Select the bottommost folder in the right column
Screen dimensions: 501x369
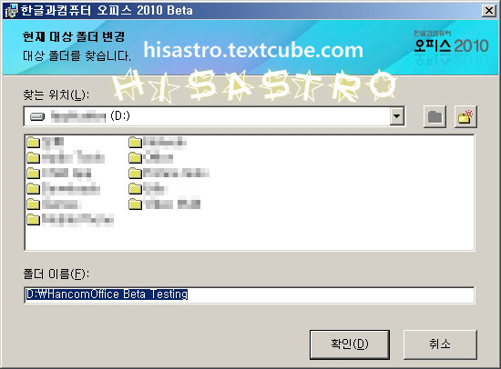pos(165,204)
